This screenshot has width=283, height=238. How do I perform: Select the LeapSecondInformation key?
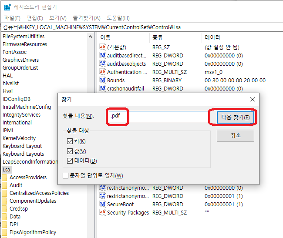coord(30,162)
